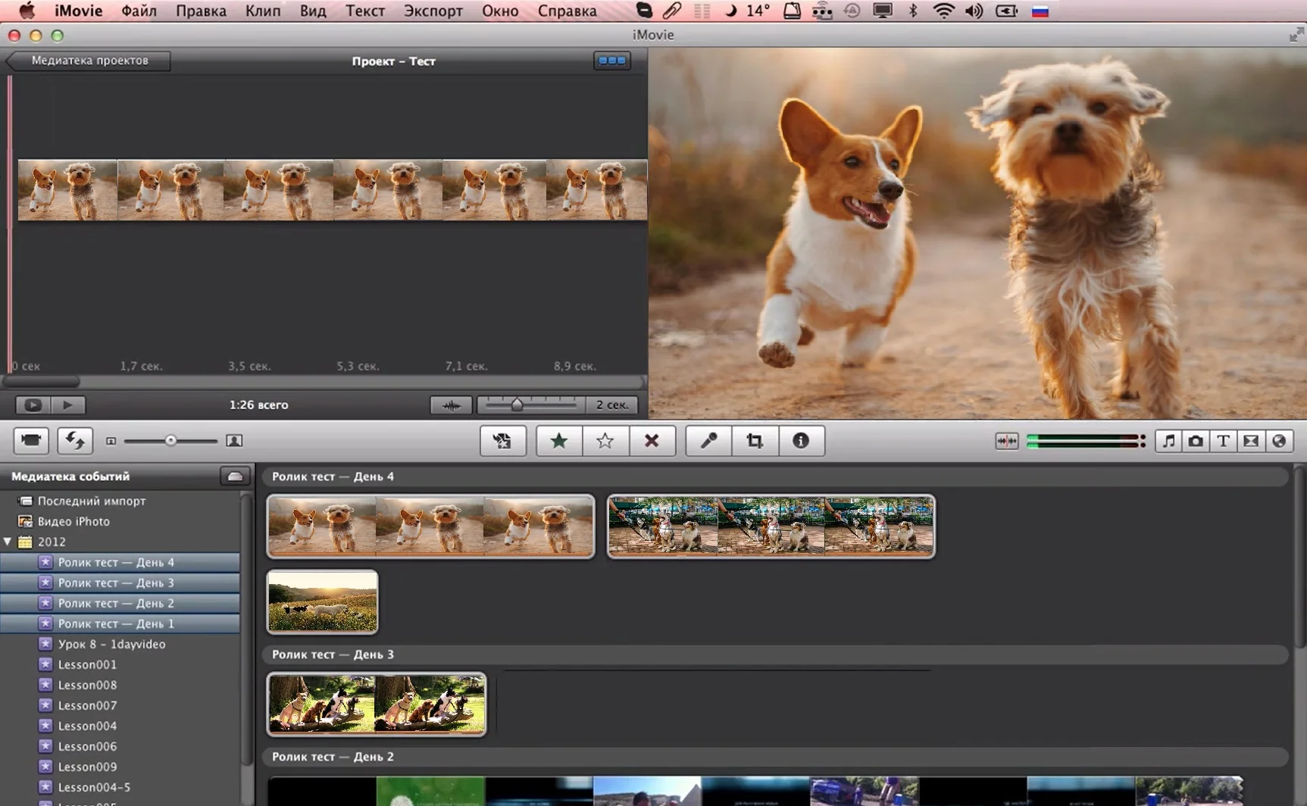Select the sunset meadow clip in День 4
Image resolution: width=1307 pixels, height=806 pixels.
pyautogui.click(x=322, y=601)
